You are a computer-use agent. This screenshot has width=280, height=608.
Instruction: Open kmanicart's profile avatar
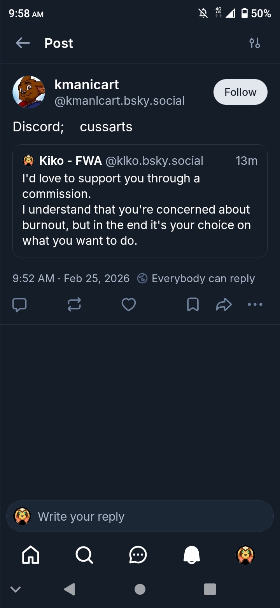tap(29, 92)
